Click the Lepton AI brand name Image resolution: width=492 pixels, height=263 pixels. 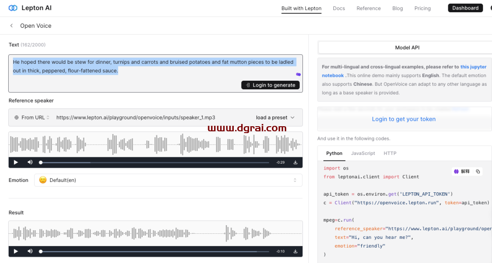click(36, 8)
